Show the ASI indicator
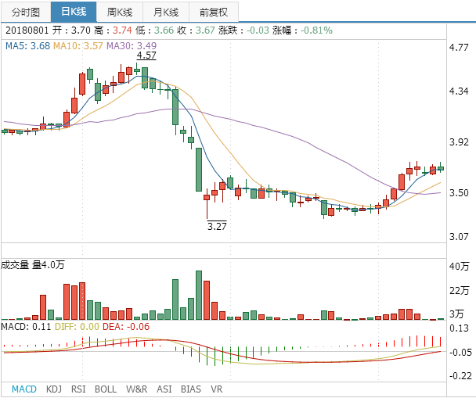476x398 pixels. tap(164, 389)
